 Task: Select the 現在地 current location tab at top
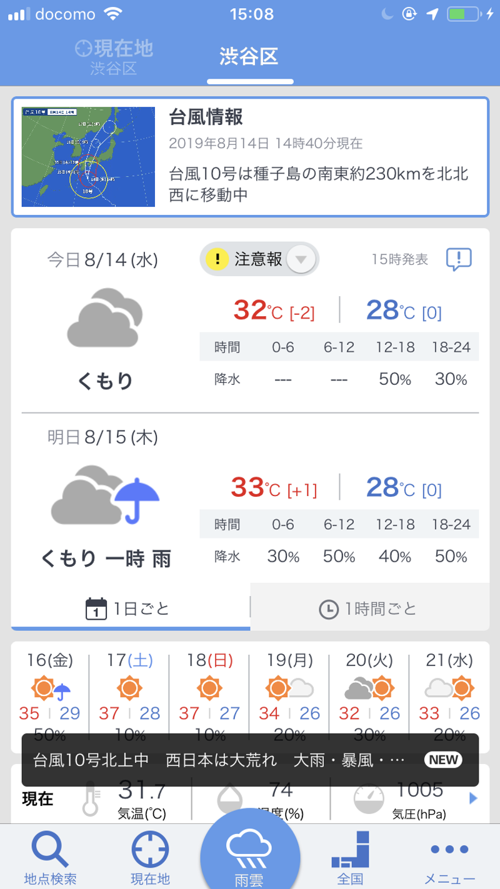113,57
